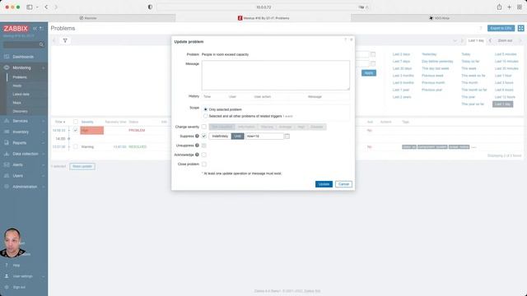This screenshot has width=527, height=296.
Task: Tick the Close problem checkbox
Action: pyautogui.click(x=204, y=164)
